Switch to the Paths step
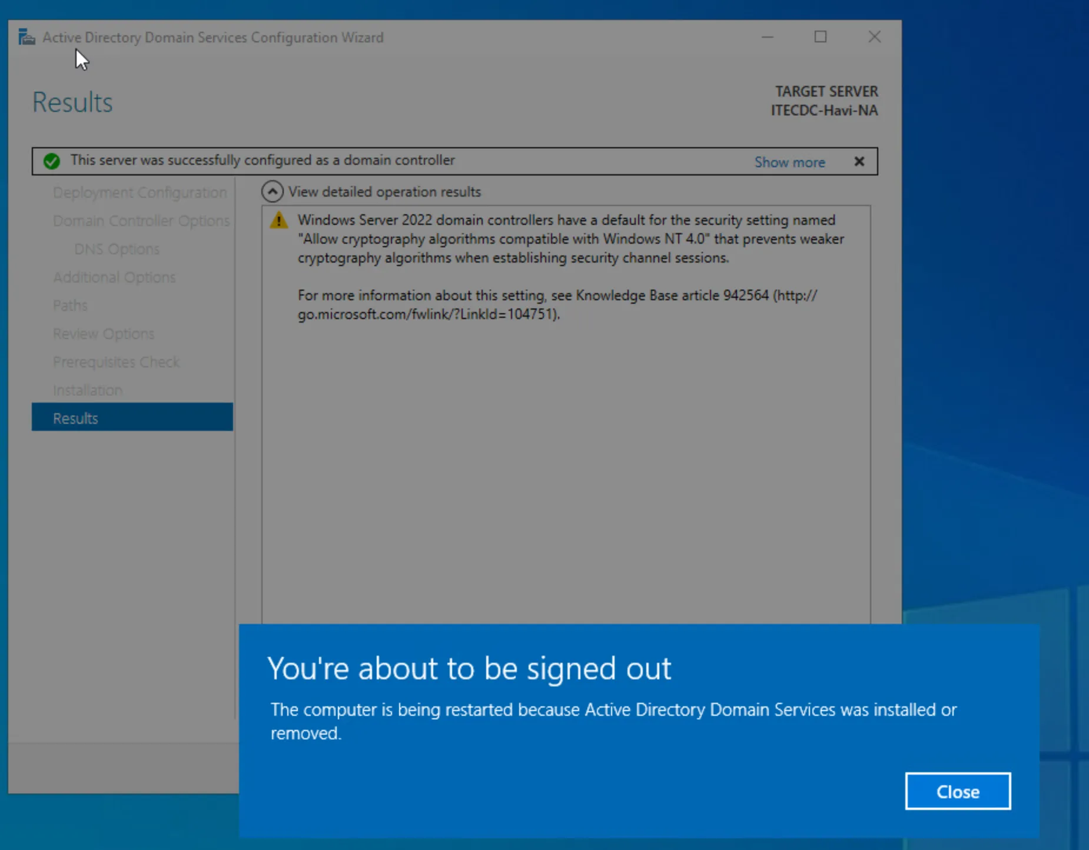 70,306
